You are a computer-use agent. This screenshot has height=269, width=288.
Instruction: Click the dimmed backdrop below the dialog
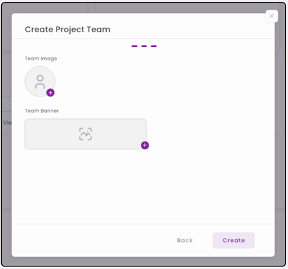[143, 261]
